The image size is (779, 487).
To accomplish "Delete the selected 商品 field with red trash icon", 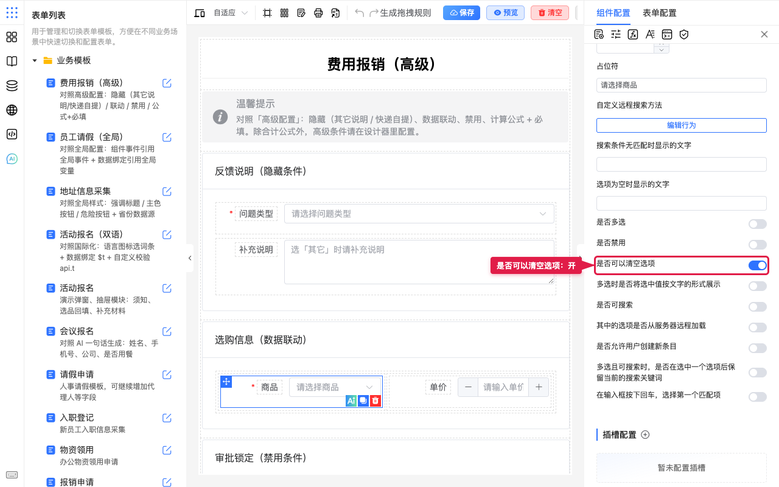I will [x=376, y=401].
